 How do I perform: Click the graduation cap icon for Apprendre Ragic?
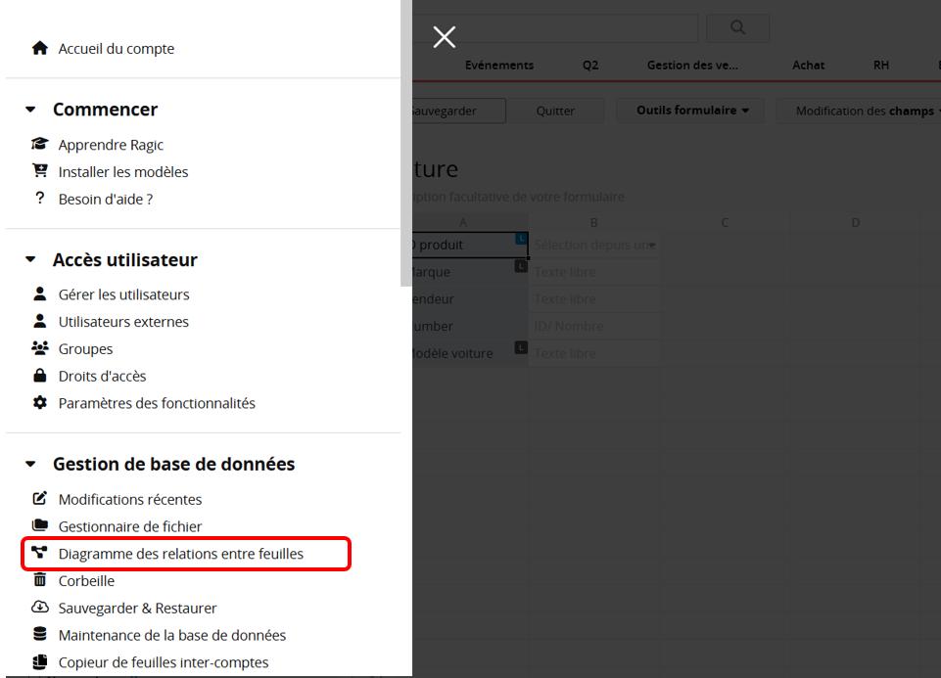(39, 145)
